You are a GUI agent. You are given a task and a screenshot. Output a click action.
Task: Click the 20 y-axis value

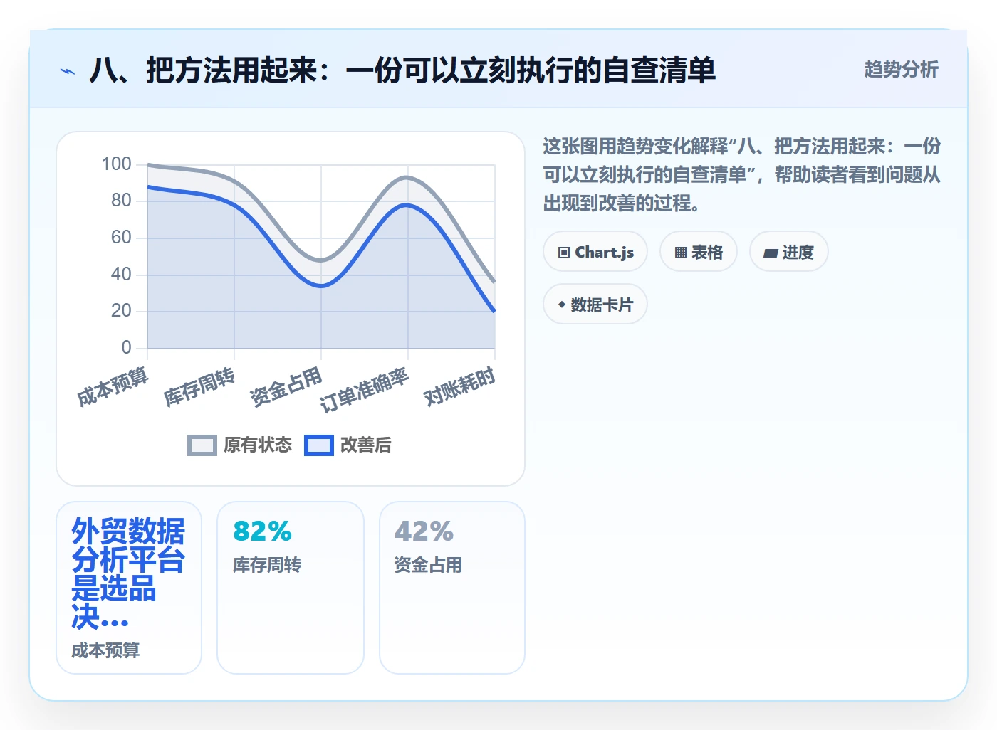121,311
